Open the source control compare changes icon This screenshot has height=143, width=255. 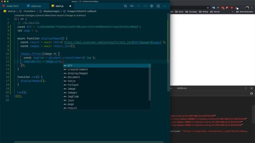click(126, 6)
